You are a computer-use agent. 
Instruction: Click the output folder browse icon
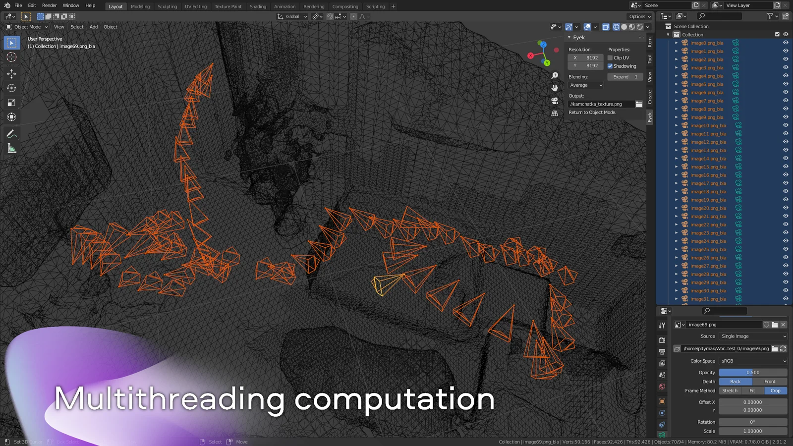pos(639,104)
